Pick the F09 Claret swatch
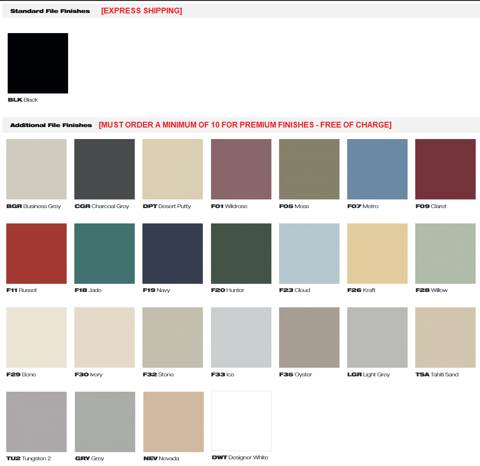The image size is (480, 466). tap(445, 169)
